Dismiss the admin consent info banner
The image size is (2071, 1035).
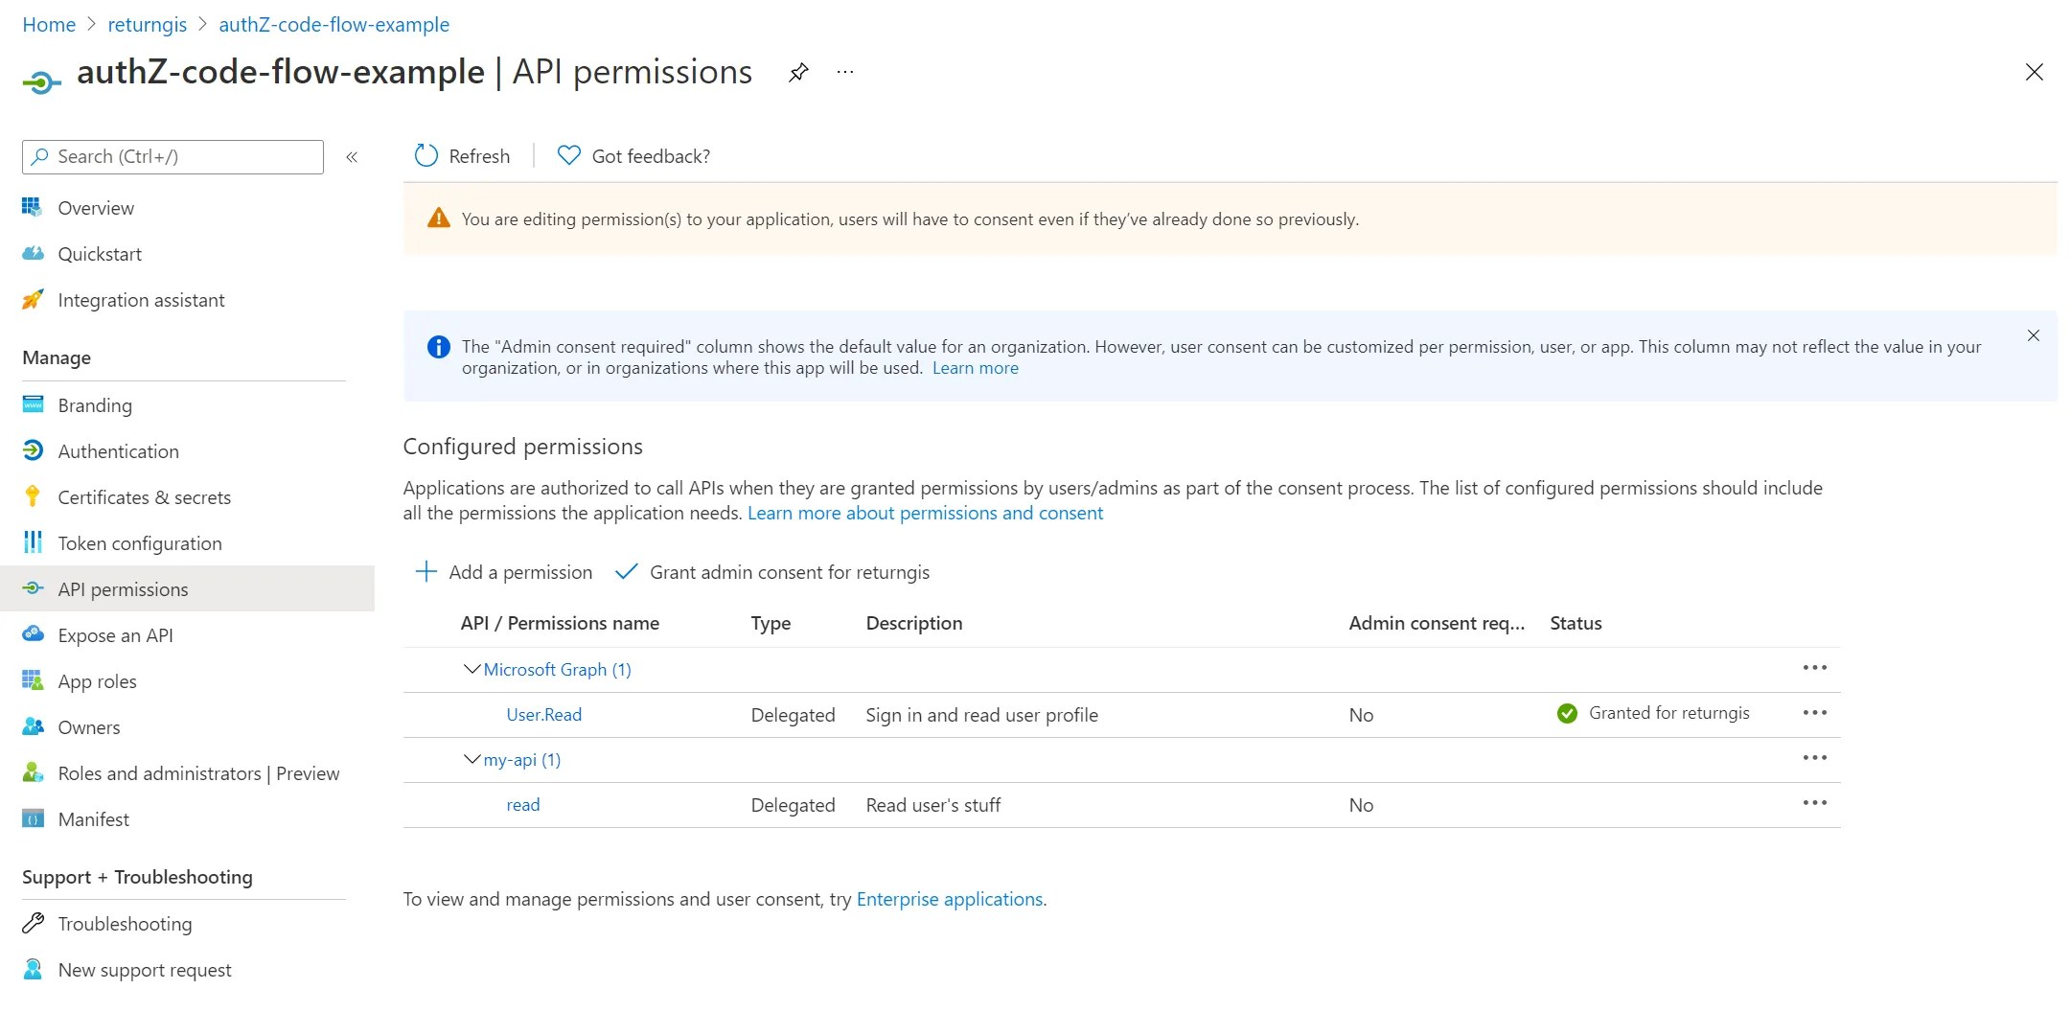[x=2033, y=335]
